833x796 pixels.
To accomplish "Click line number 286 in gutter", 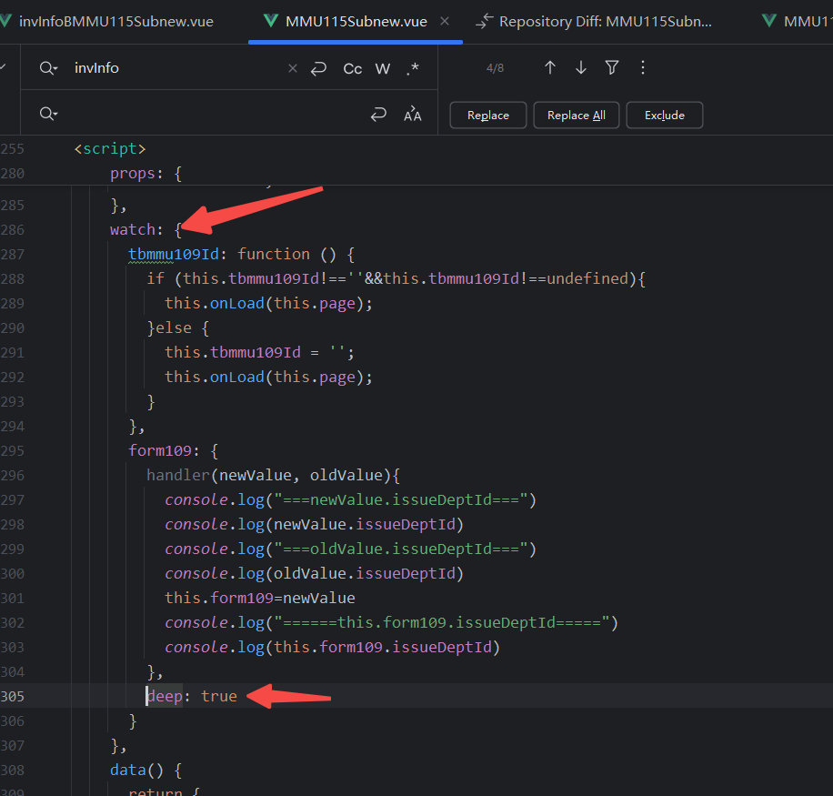I will (x=13, y=229).
